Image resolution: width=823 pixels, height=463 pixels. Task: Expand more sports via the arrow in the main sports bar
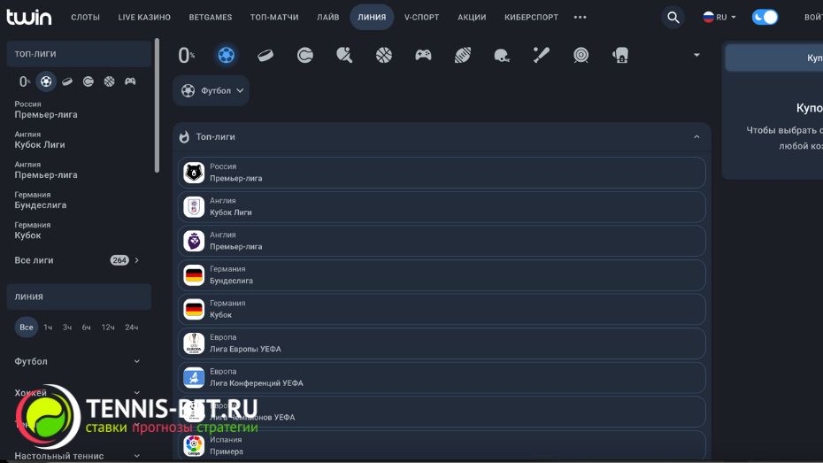tap(696, 55)
